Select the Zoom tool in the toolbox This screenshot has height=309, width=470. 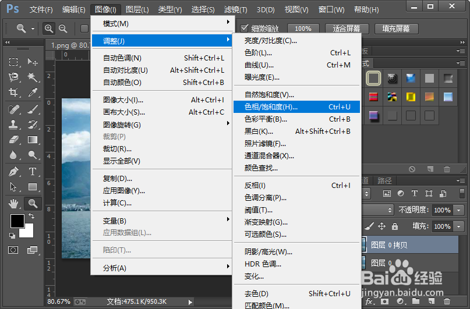pos(33,204)
